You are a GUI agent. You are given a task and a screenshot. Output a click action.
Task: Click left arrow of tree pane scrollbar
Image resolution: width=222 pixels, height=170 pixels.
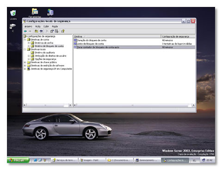tap(25, 105)
